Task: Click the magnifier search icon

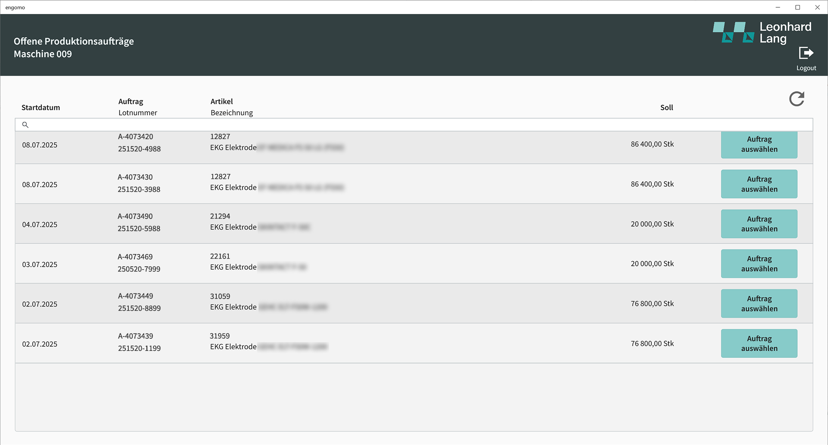Action: pyautogui.click(x=25, y=125)
